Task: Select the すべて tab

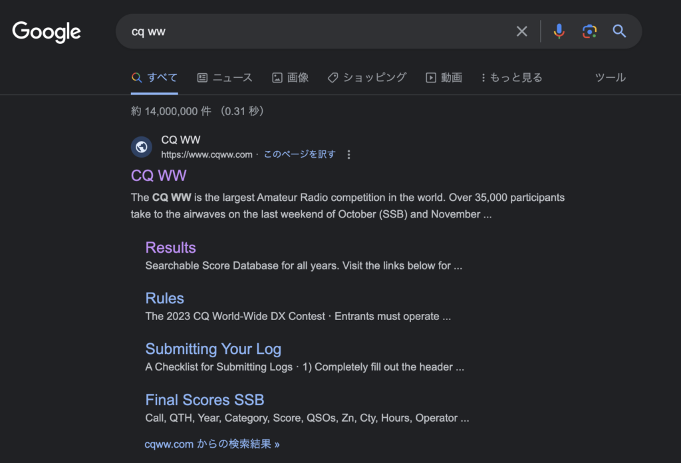Action: click(x=154, y=78)
